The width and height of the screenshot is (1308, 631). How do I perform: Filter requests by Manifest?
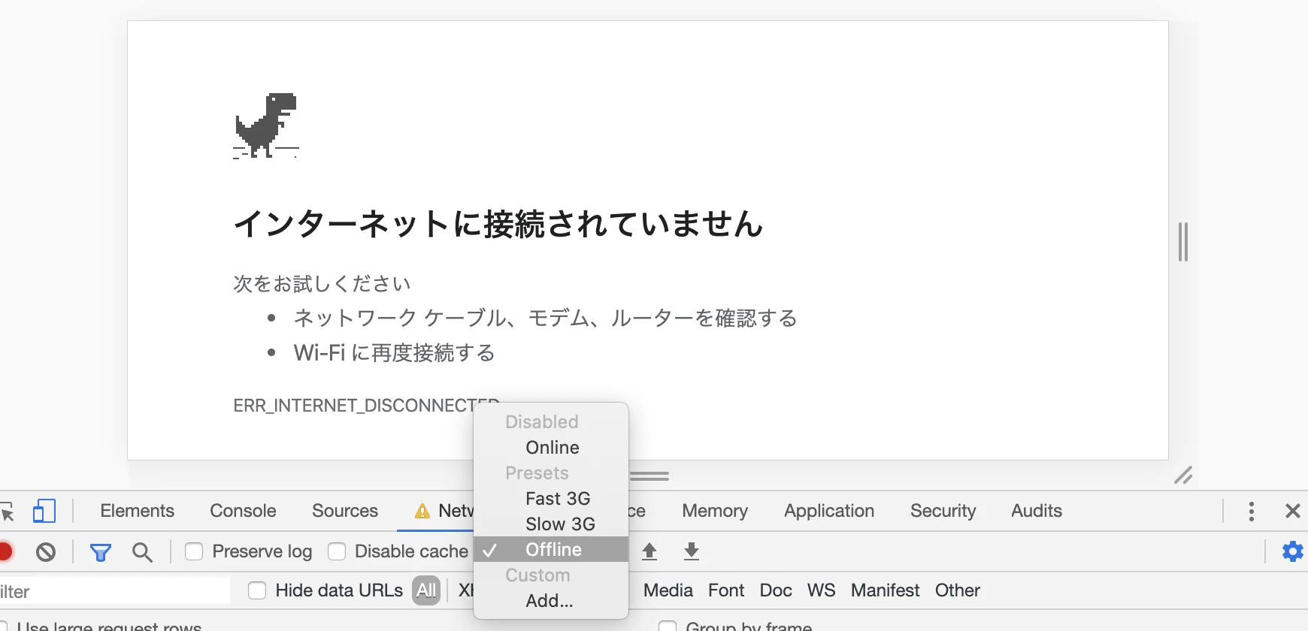click(x=885, y=590)
